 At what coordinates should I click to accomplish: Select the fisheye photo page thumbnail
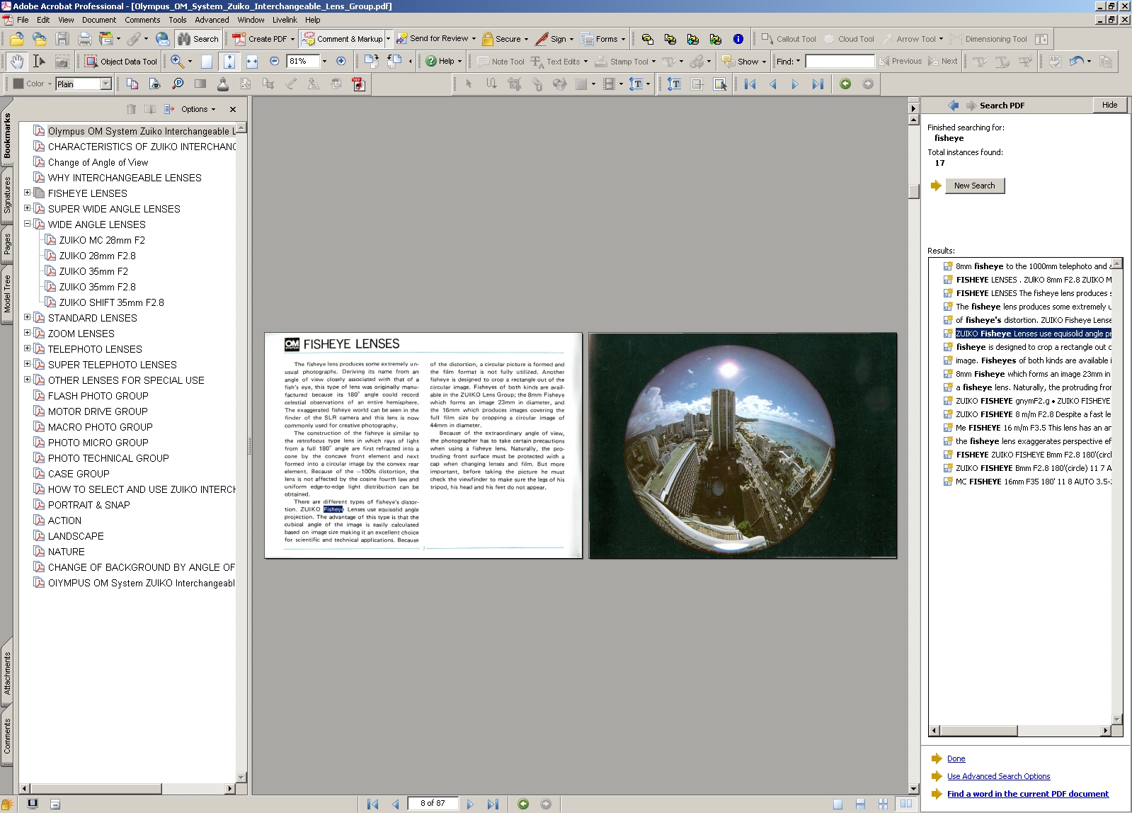pos(743,445)
